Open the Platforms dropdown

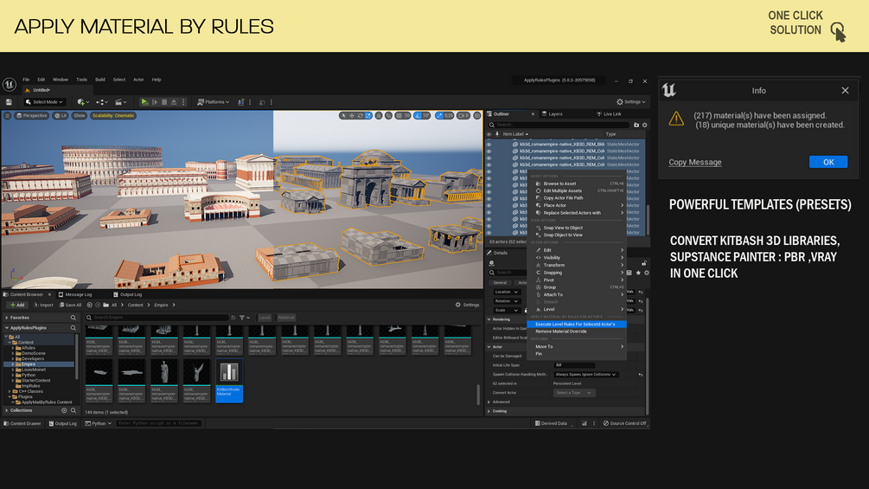pyautogui.click(x=214, y=102)
